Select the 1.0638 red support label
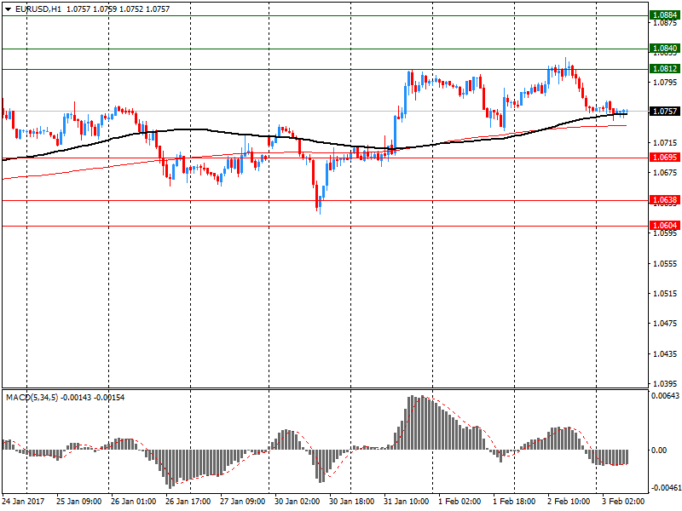The width and height of the screenshot is (682, 511). tap(665, 200)
